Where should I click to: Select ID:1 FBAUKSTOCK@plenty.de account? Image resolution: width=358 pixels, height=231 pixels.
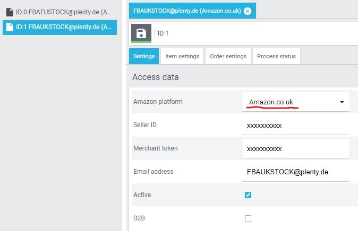[63, 27]
